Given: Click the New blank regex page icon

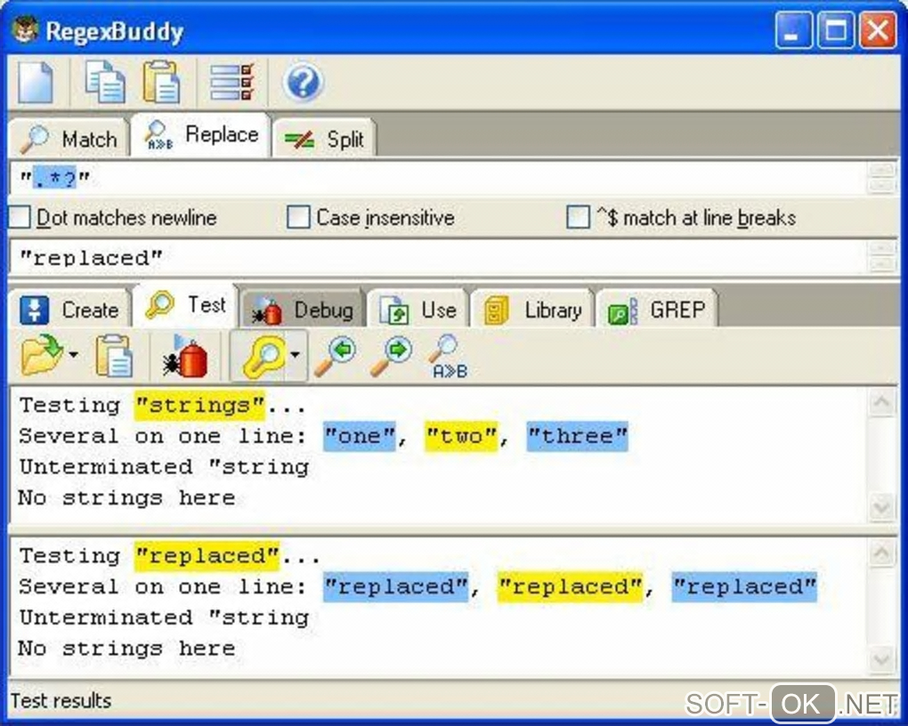Looking at the screenshot, I should 36,83.
